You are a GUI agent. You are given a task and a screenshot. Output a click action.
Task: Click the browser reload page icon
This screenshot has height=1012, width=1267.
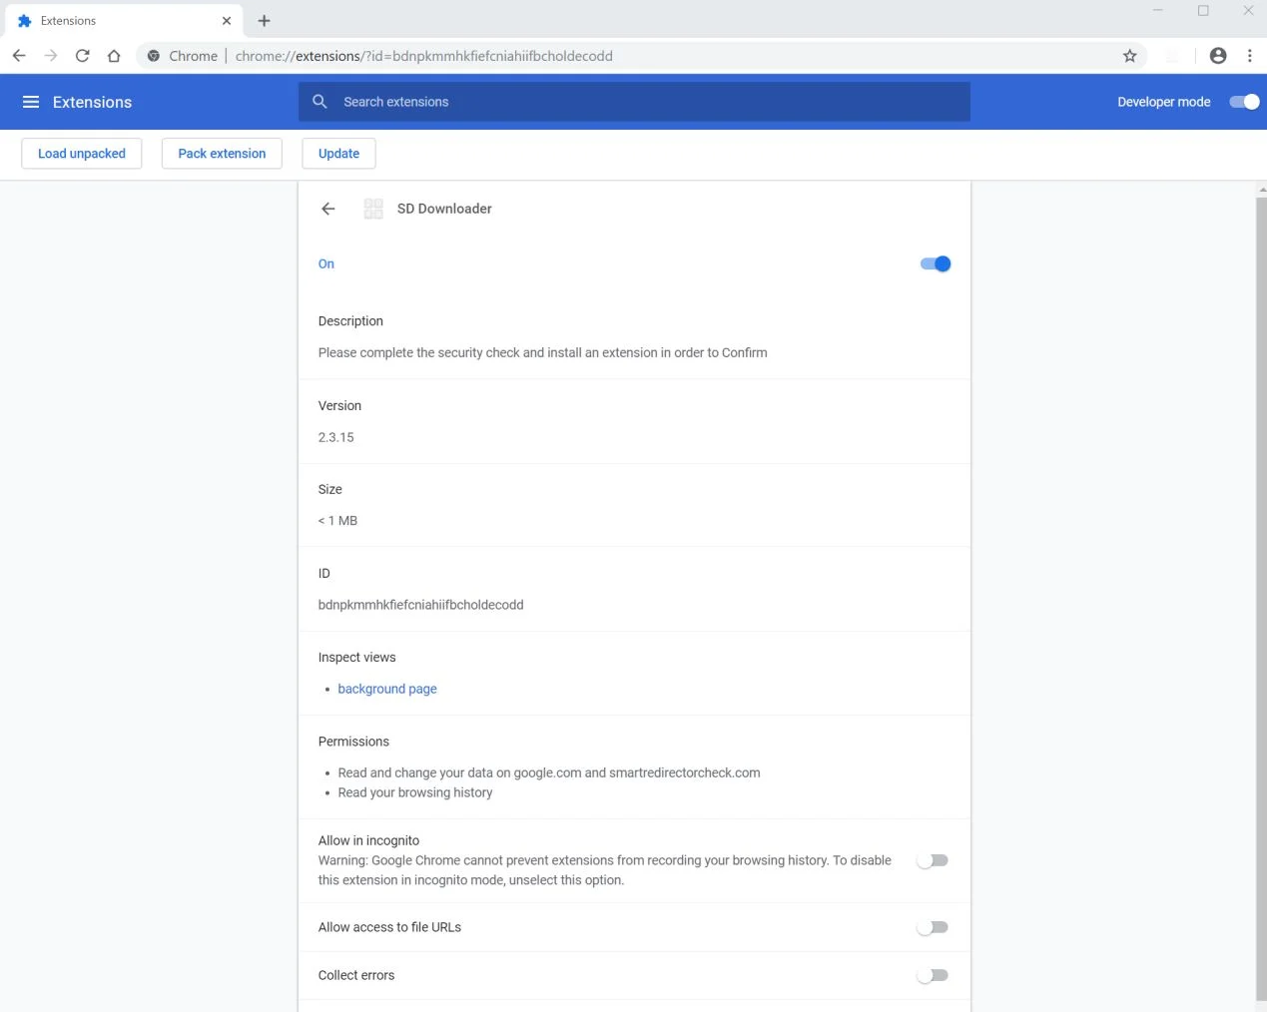tap(83, 56)
